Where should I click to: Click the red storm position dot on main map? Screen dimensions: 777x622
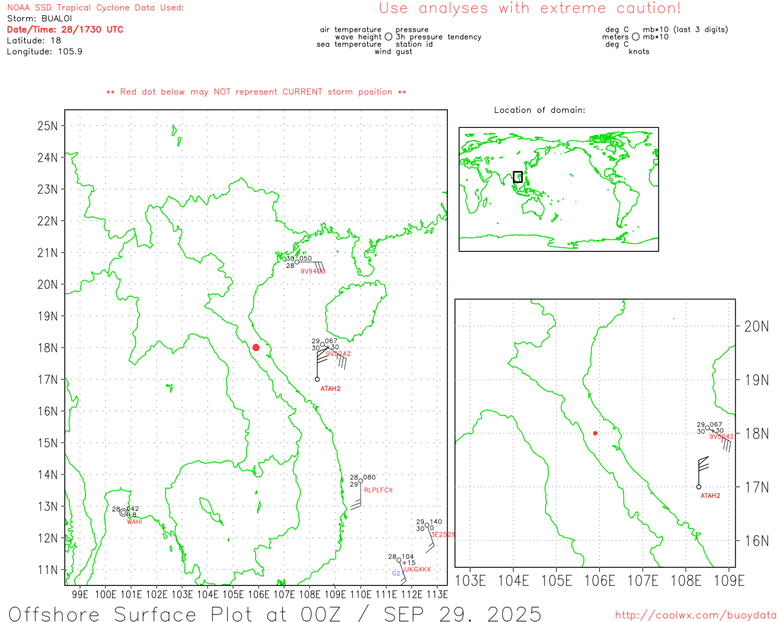point(256,347)
